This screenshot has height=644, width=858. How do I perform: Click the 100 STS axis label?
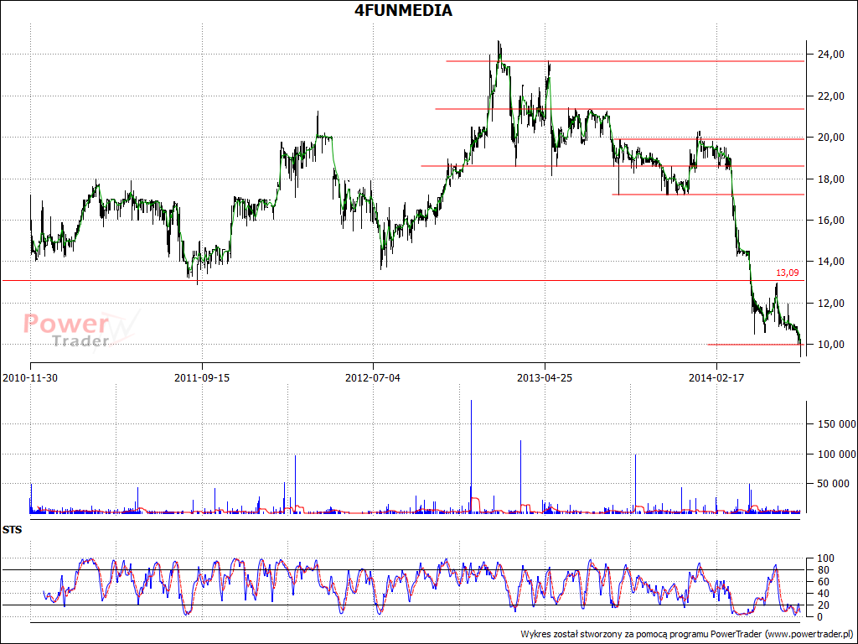tap(825, 558)
